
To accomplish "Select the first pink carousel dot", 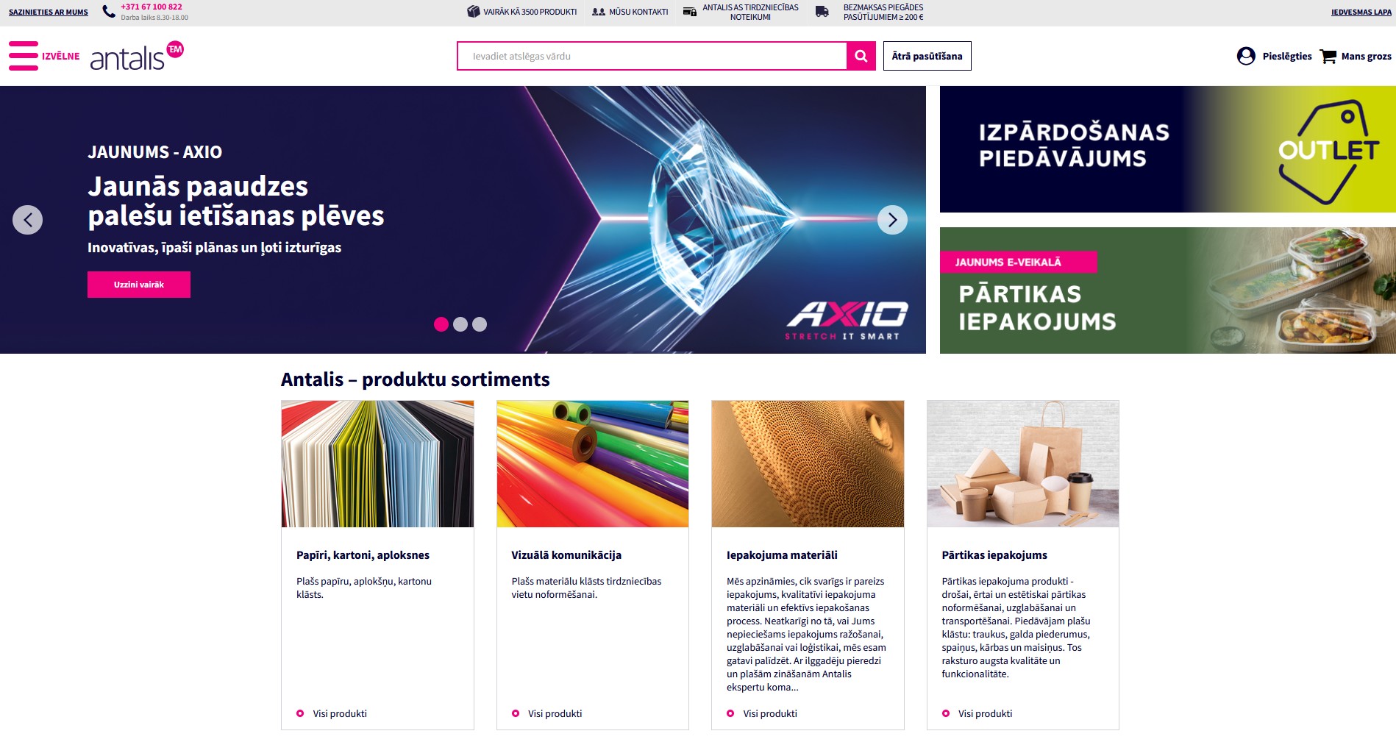I will coord(442,324).
